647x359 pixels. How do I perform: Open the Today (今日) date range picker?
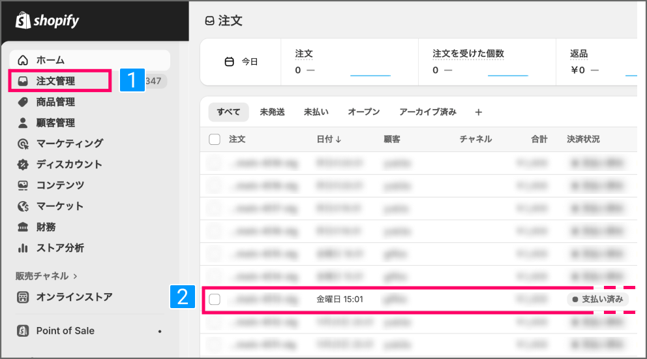tap(241, 62)
